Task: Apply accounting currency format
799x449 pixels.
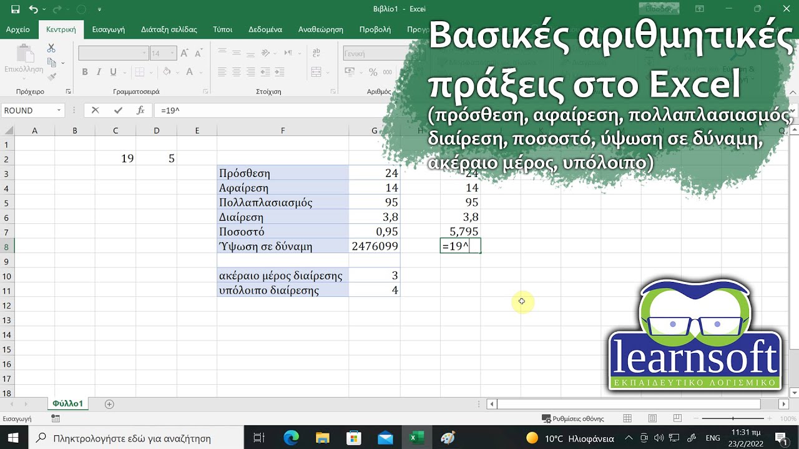Action: click(x=350, y=72)
